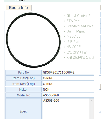
Task: Click the Maker field showing NOK
Action: [68, 89]
